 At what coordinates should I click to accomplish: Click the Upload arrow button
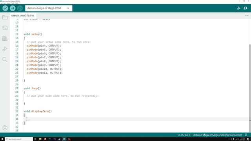(x=13, y=8)
